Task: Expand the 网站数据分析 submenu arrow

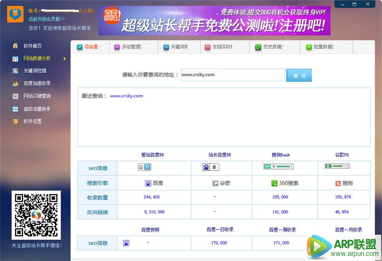Action: pos(64,58)
